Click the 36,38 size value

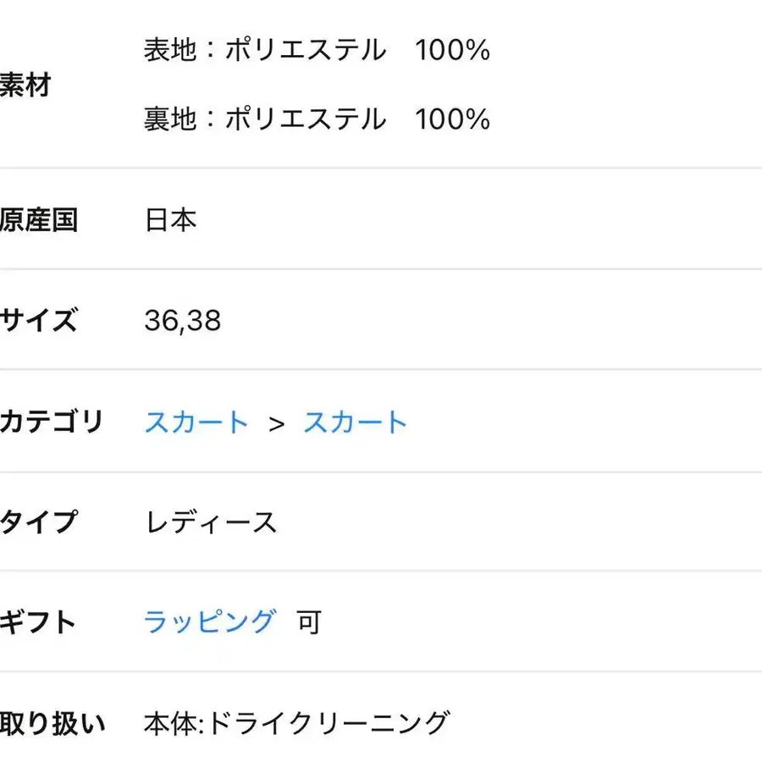click(183, 320)
